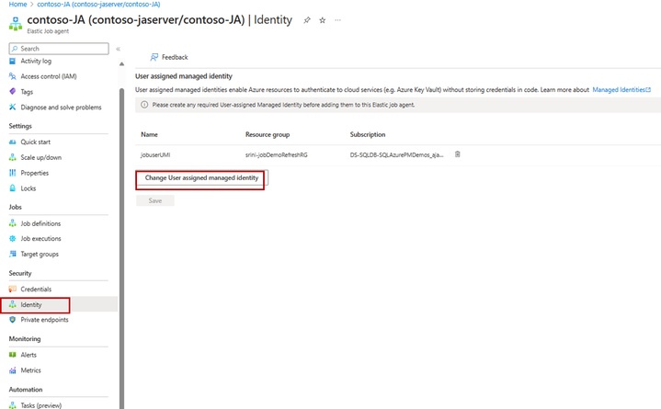Click the Alerts icon

point(13,355)
